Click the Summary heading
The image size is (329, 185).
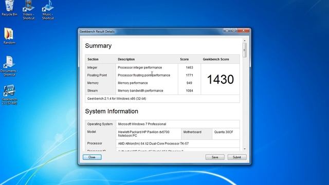pyautogui.click(x=98, y=46)
